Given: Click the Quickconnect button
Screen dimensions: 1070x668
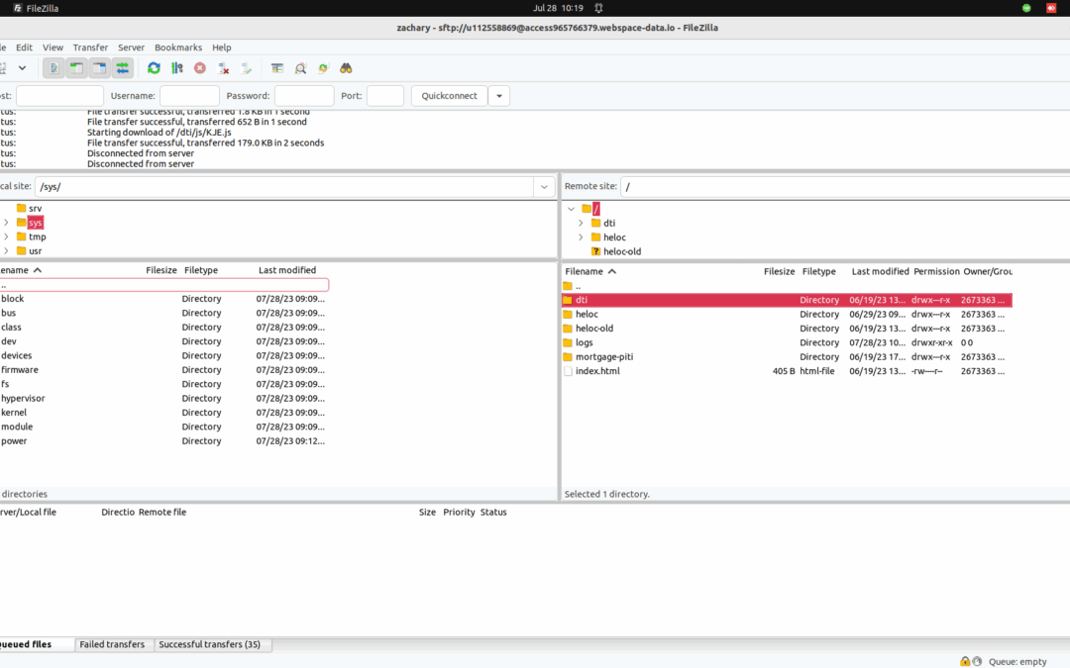Looking at the screenshot, I should [449, 96].
